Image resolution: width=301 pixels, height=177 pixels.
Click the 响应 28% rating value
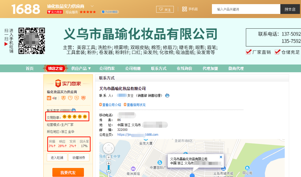pyautogui.click(x=62, y=146)
